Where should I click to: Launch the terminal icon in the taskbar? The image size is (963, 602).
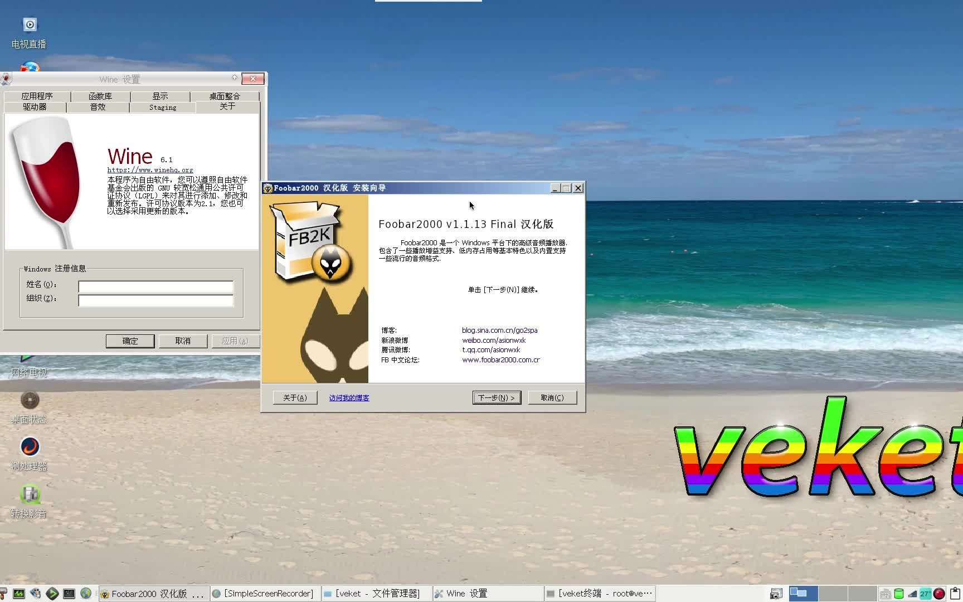coord(69,594)
